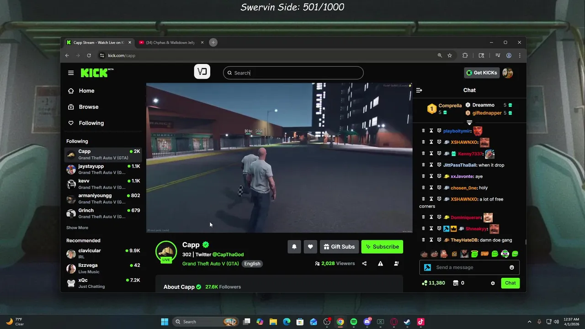Open TikTok app in taskbar
Image resolution: width=585 pixels, height=329 pixels.
click(420, 322)
